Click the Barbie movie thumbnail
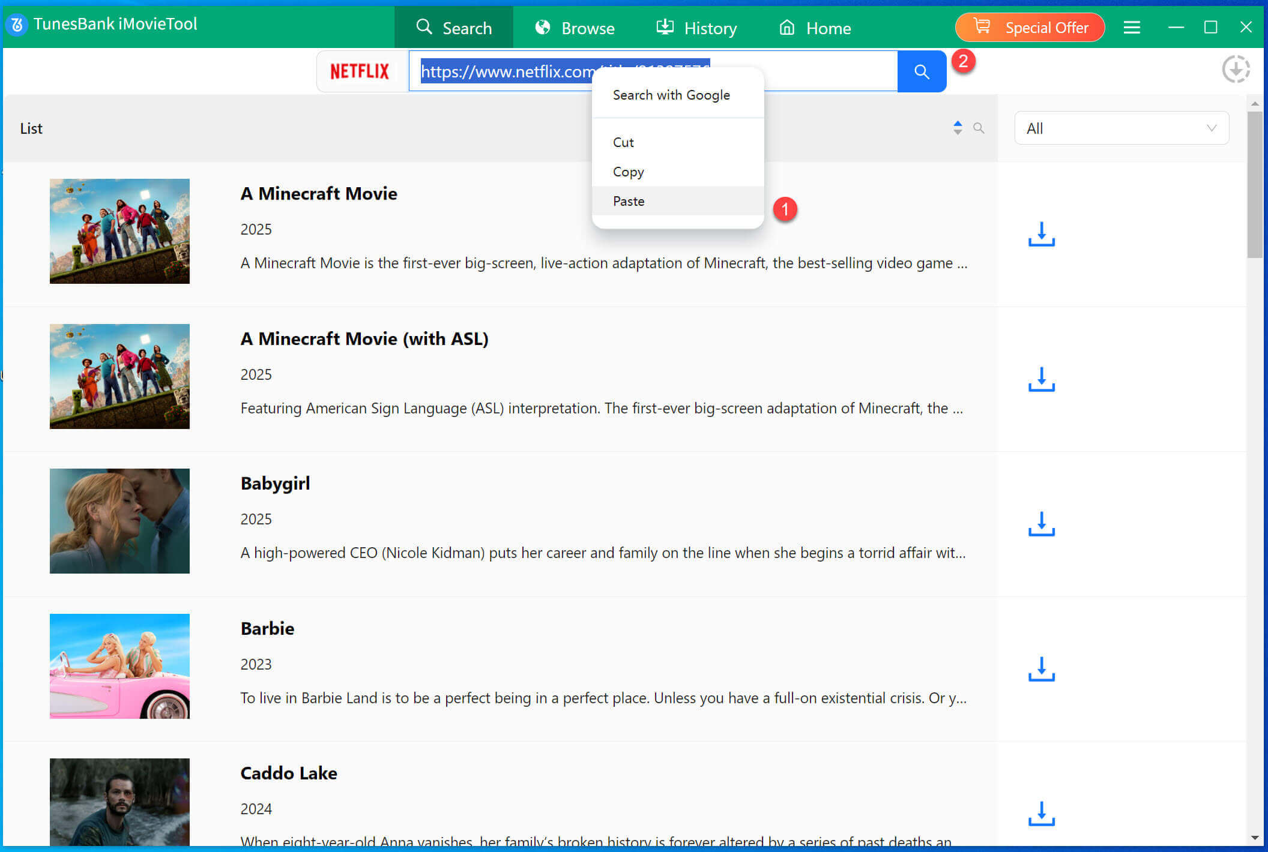Image resolution: width=1268 pixels, height=852 pixels. 119,666
